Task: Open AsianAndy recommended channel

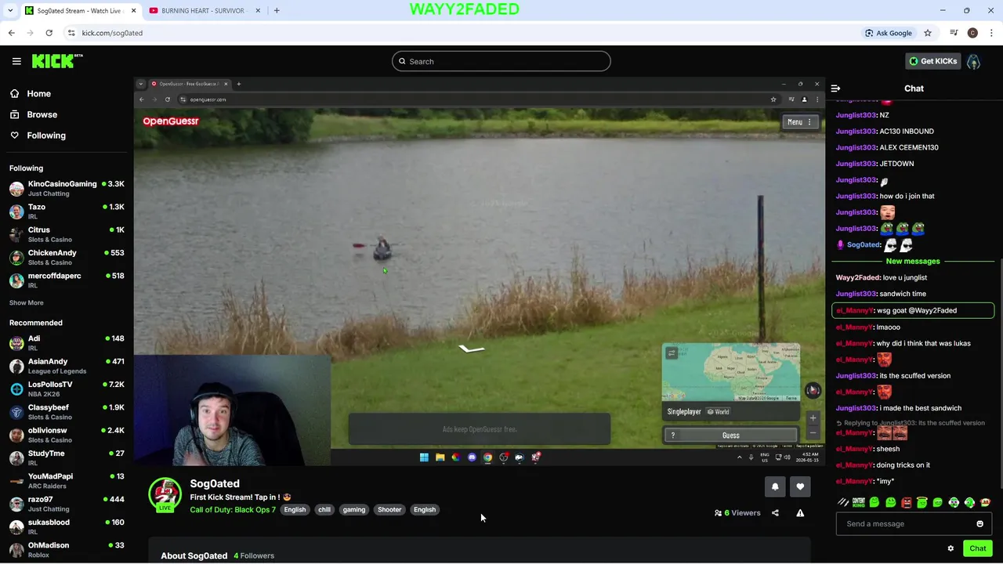Action: (x=67, y=367)
